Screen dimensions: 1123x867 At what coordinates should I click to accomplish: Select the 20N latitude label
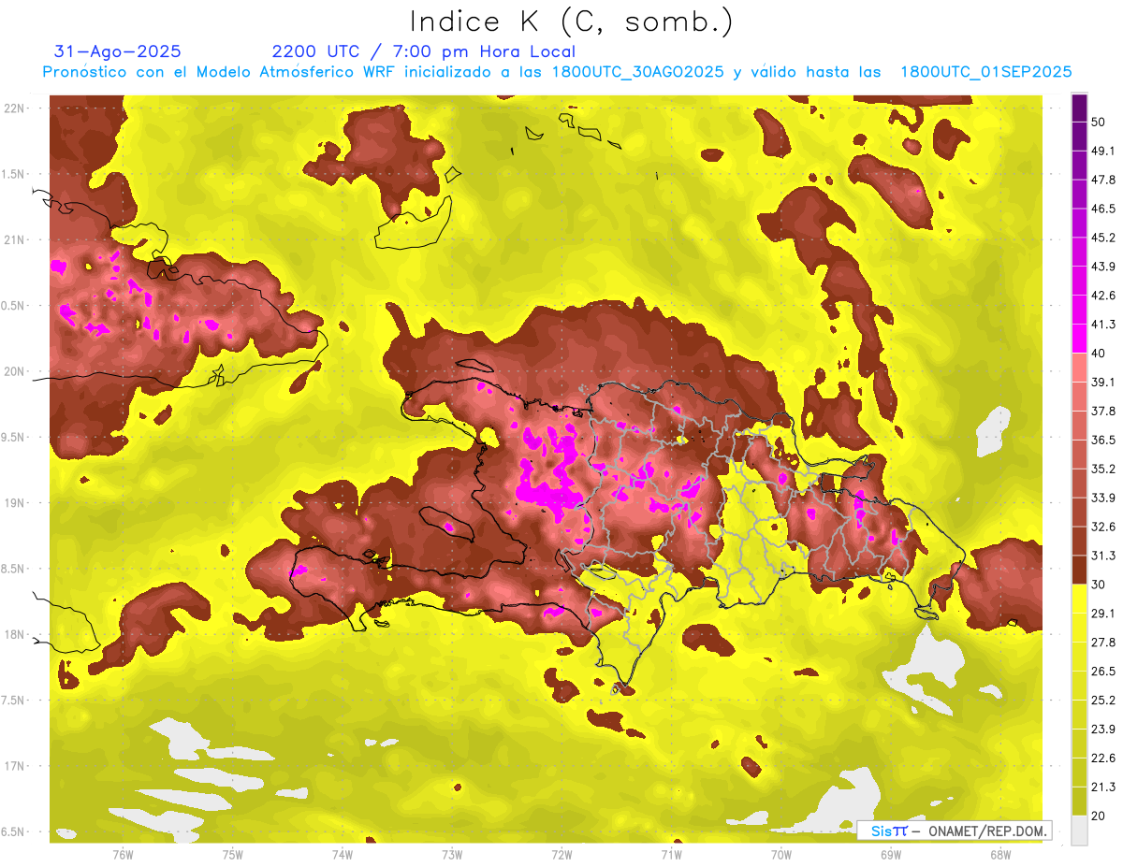pos(15,371)
